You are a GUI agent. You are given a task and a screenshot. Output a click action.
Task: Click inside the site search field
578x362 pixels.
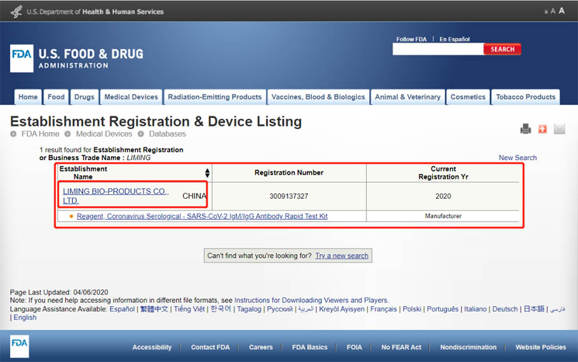coord(438,50)
